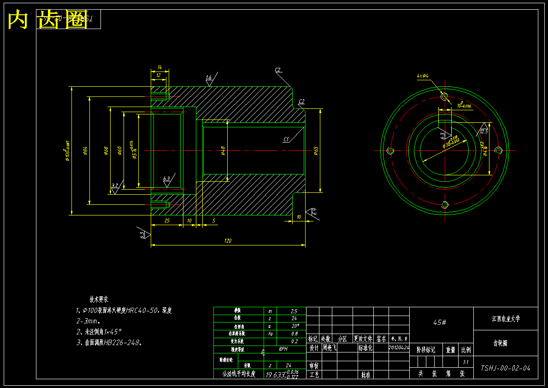Click the φ48 bore dimension text
The image size is (548, 388).
pyautogui.click(x=223, y=150)
